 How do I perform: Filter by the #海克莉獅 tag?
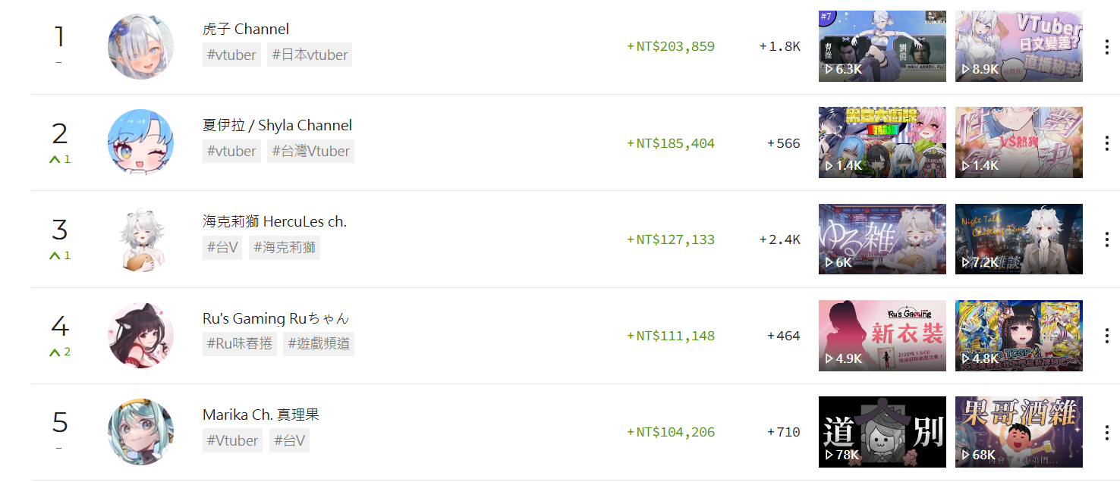point(285,247)
